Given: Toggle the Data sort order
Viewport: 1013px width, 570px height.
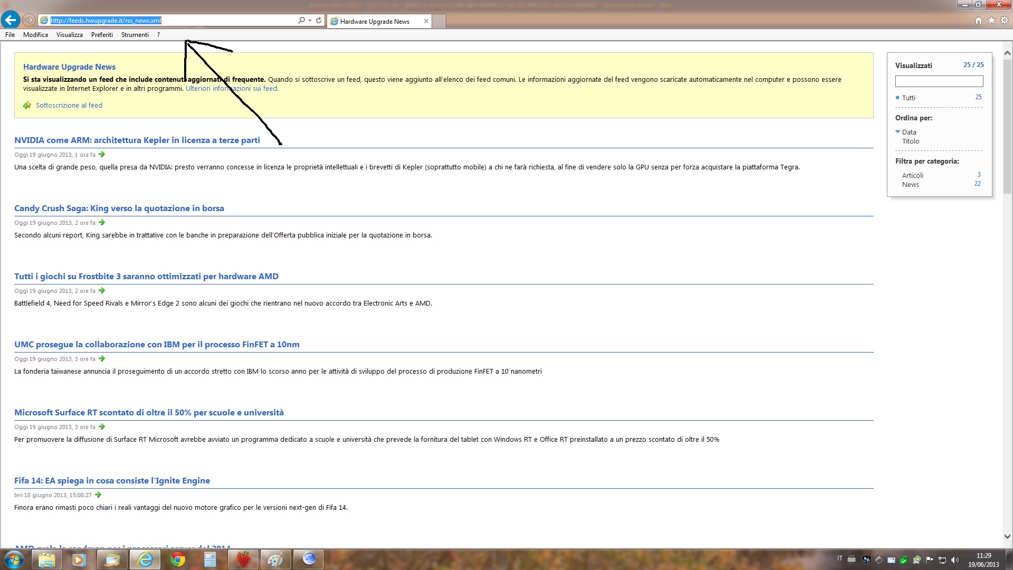Looking at the screenshot, I should click(909, 132).
